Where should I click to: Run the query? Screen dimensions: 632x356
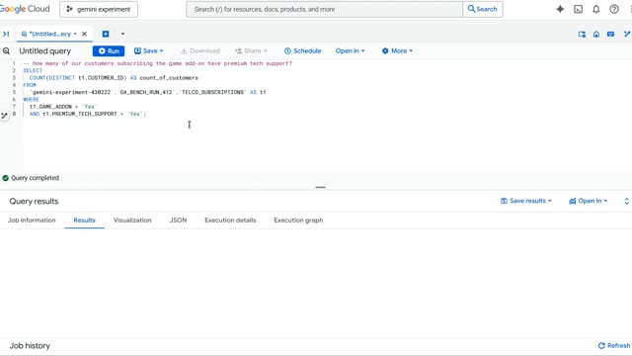109,50
